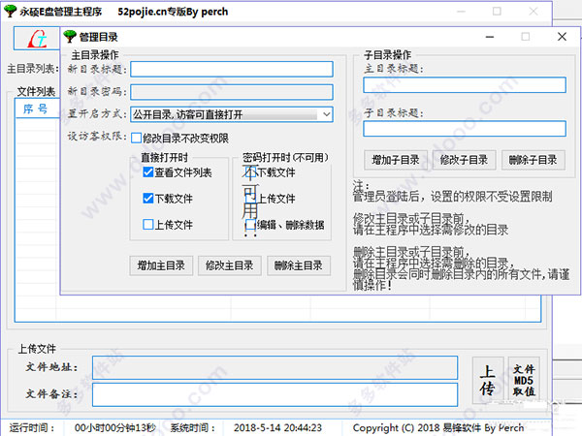Focus the 子目录标题 input field
582x436 pixels.
click(x=465, y=129)
